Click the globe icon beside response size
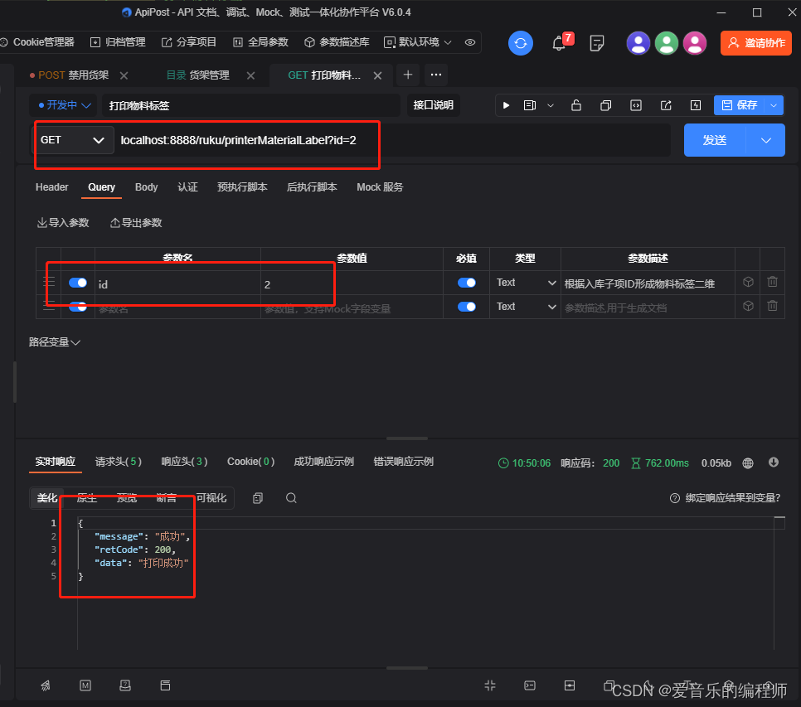 pos(748,463)
